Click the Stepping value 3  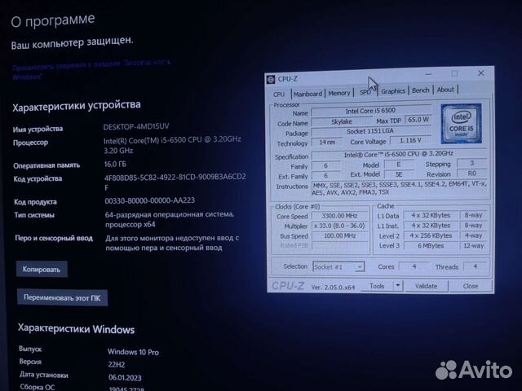(471, 163)
